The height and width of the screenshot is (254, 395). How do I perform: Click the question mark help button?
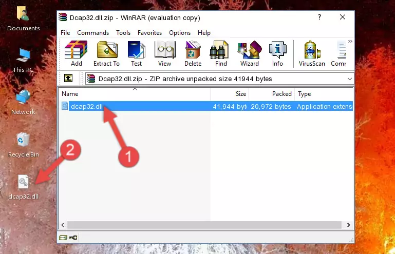click(x=319, y=17)
